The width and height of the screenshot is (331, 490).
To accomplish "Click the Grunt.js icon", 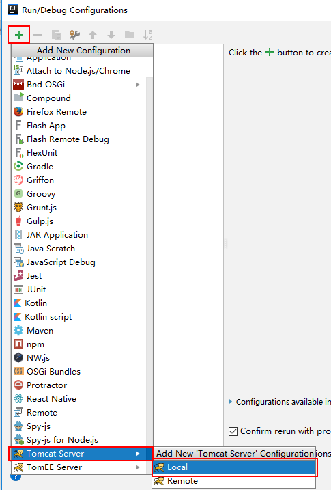I will 18,207.
